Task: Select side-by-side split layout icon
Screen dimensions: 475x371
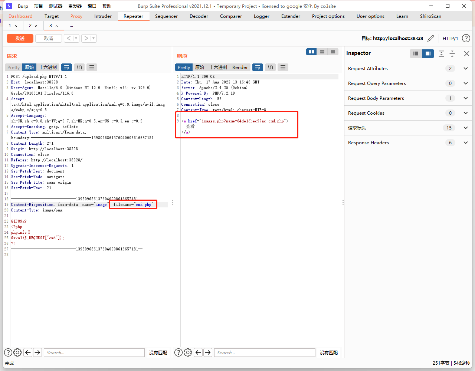Action: tap(312, 52)
